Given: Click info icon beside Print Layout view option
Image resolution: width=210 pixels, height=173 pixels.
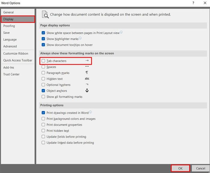Looking at the screenshot, I should [x=121, y=32].
